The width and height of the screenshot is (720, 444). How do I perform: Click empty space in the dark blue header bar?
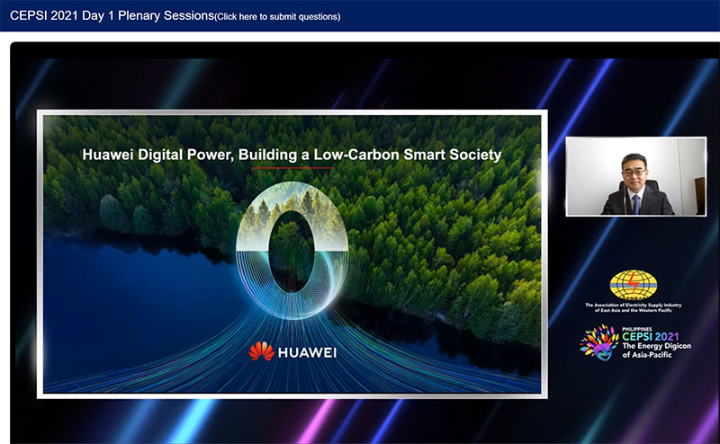pyautogui.click(x=540, y=16)
